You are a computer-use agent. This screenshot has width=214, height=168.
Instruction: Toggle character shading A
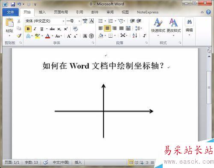pos(85,36)
